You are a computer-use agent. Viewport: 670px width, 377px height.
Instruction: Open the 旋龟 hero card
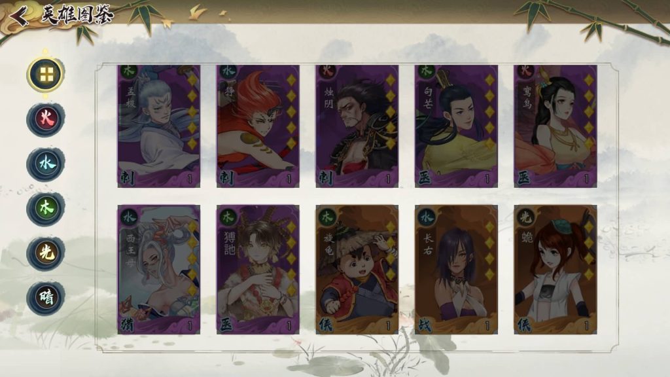pos(357,270)
